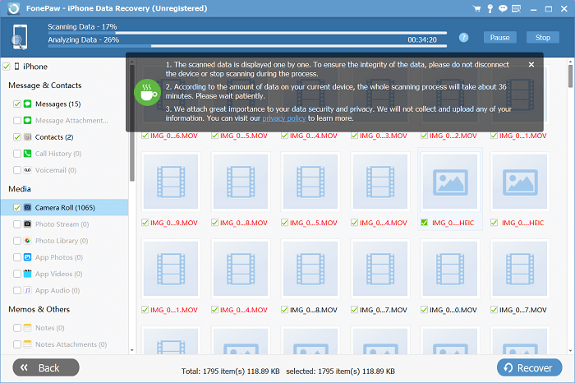Screen dimensions: 575x383
Task: Click the shopping cart purchase icon
Action: [476, 8]
